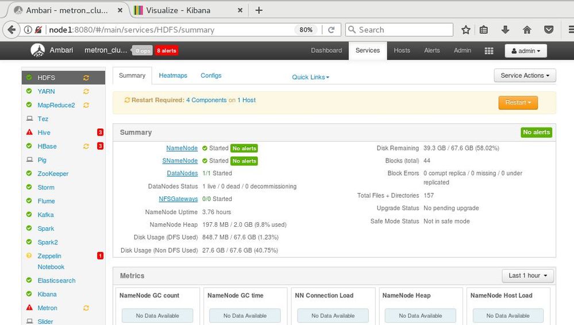Image resolution: width=574 pixels, height=325 pixels.
Task: Close the Ambari browser tab
Action: (x=120, y=10)
